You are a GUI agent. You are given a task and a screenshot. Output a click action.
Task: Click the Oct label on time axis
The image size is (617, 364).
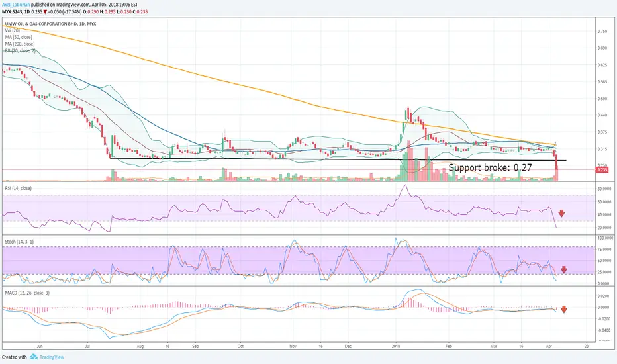pos(240,346)
